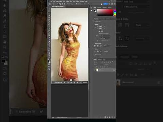Screen dimensions: 163x122
Task: Collapse the Canvas section
Action: pyautogui.click(x=94, y=24)
